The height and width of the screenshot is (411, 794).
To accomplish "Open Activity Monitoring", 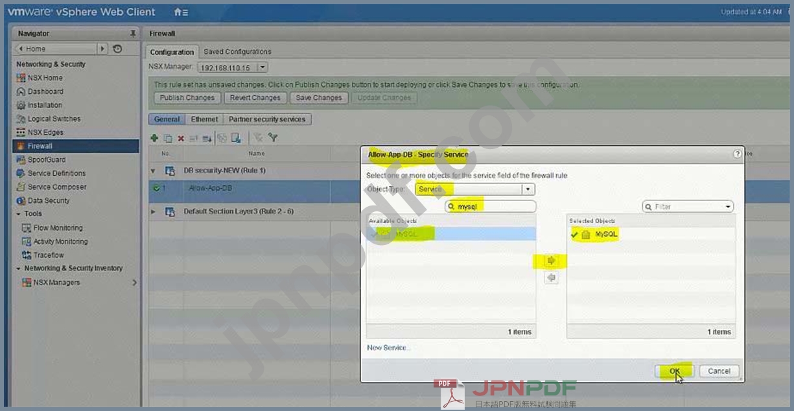I will pyautogui.click(x=60, y=242).
